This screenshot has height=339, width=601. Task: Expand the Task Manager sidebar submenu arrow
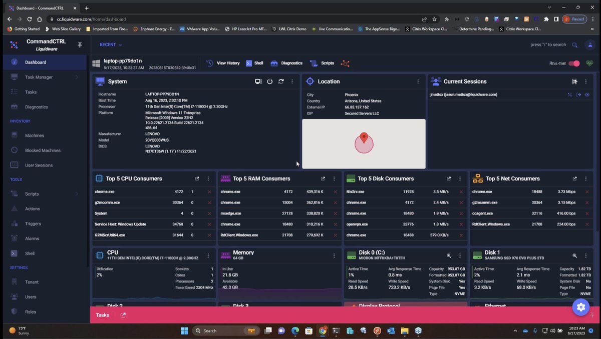[77, 77]
